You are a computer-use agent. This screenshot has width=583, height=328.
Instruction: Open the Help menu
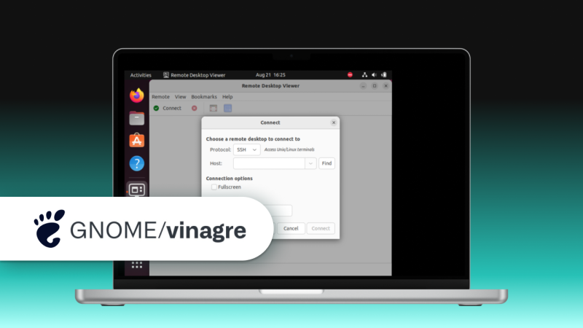(x=227, y=97)
